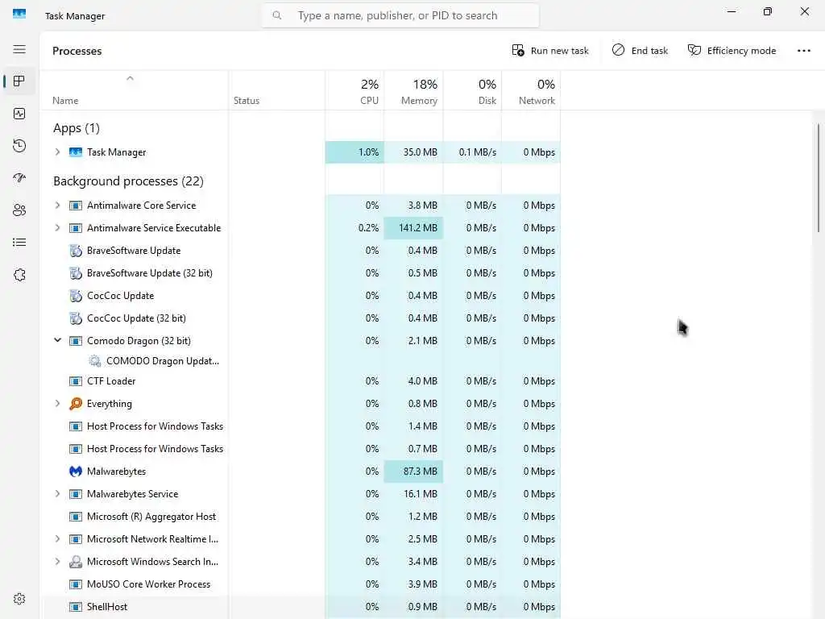Select the Antimalware Core Service name
The height and width of the screenshot is (619, 825).
tap(142, 206)
